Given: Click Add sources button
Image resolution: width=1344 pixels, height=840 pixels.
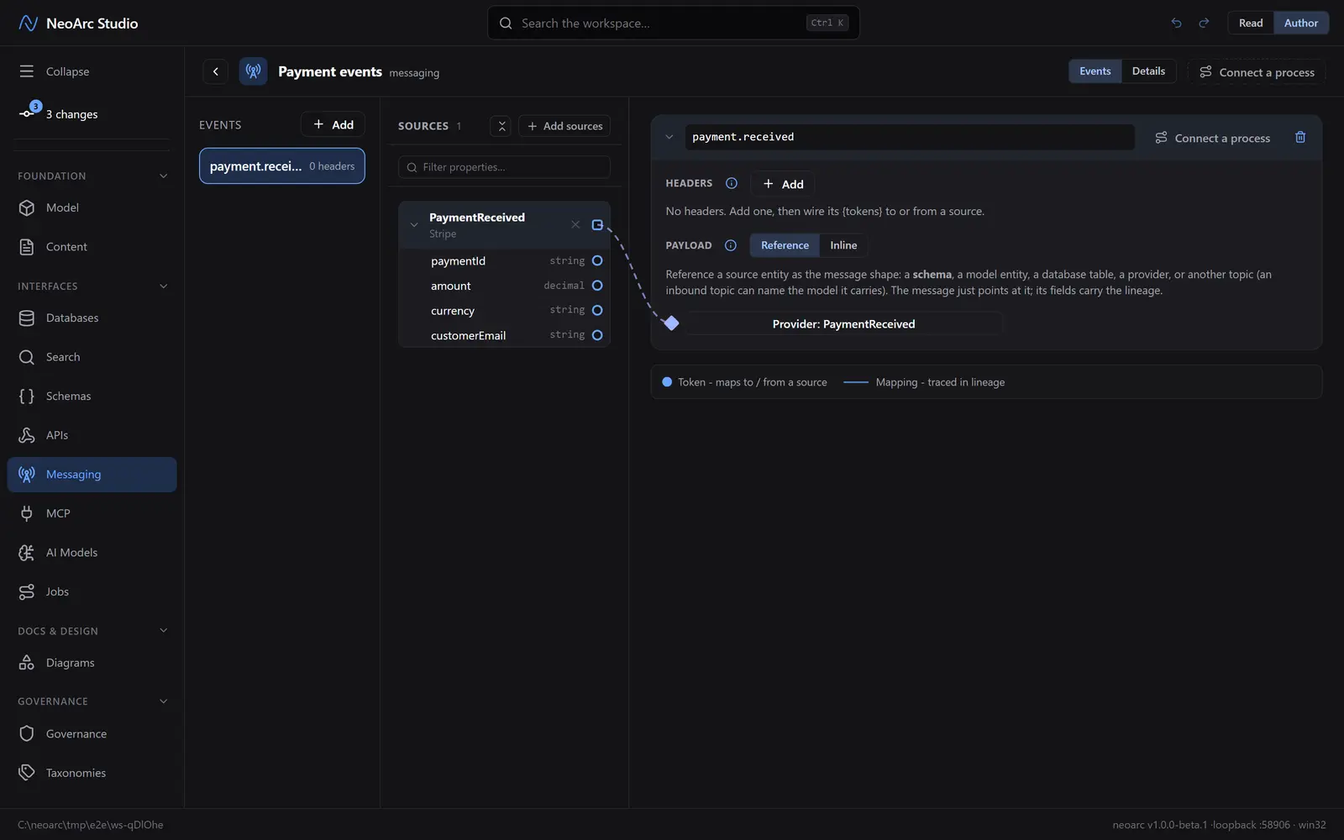Looking at the screenshot, I should click(564, 126).
